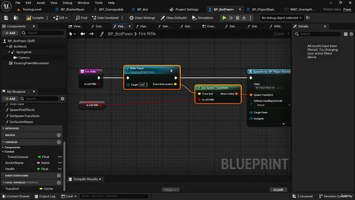355x200 pixels.
Task: Collapse the SpringArm component
Action: point(9,52)
